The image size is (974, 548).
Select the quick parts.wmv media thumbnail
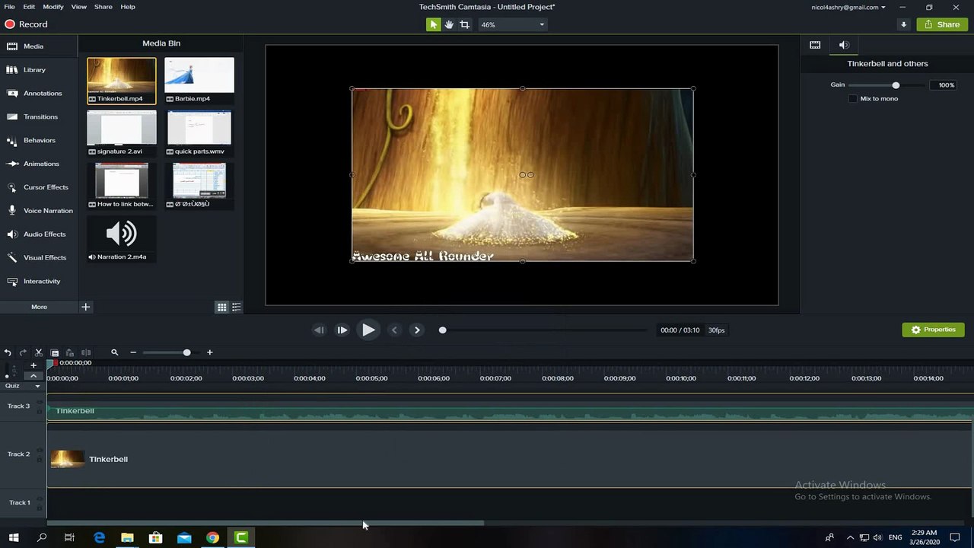[199, 133]
